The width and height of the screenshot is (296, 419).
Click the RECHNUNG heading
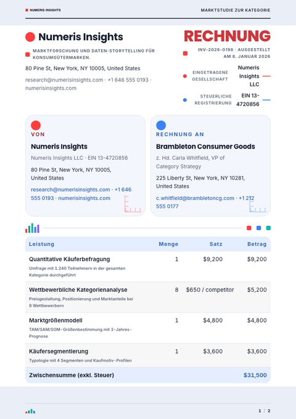tap(227, 36)
